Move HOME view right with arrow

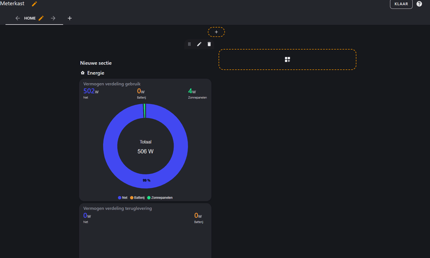[x=53, y=18]
